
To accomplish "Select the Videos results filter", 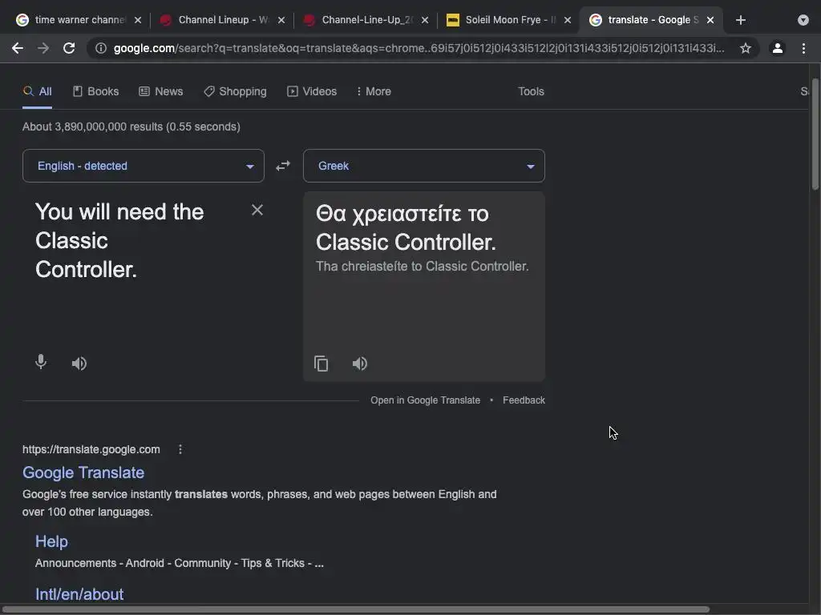I will [312, 91].
